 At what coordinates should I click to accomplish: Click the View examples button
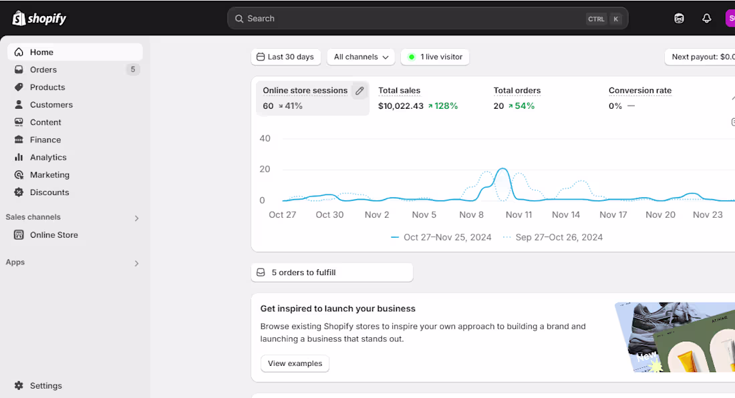point(295,363)
